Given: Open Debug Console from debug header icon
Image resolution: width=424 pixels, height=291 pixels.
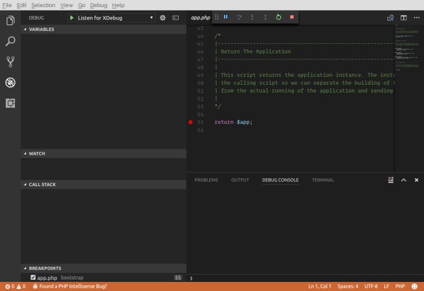Looking at the screenshot, I should point(175,18).
